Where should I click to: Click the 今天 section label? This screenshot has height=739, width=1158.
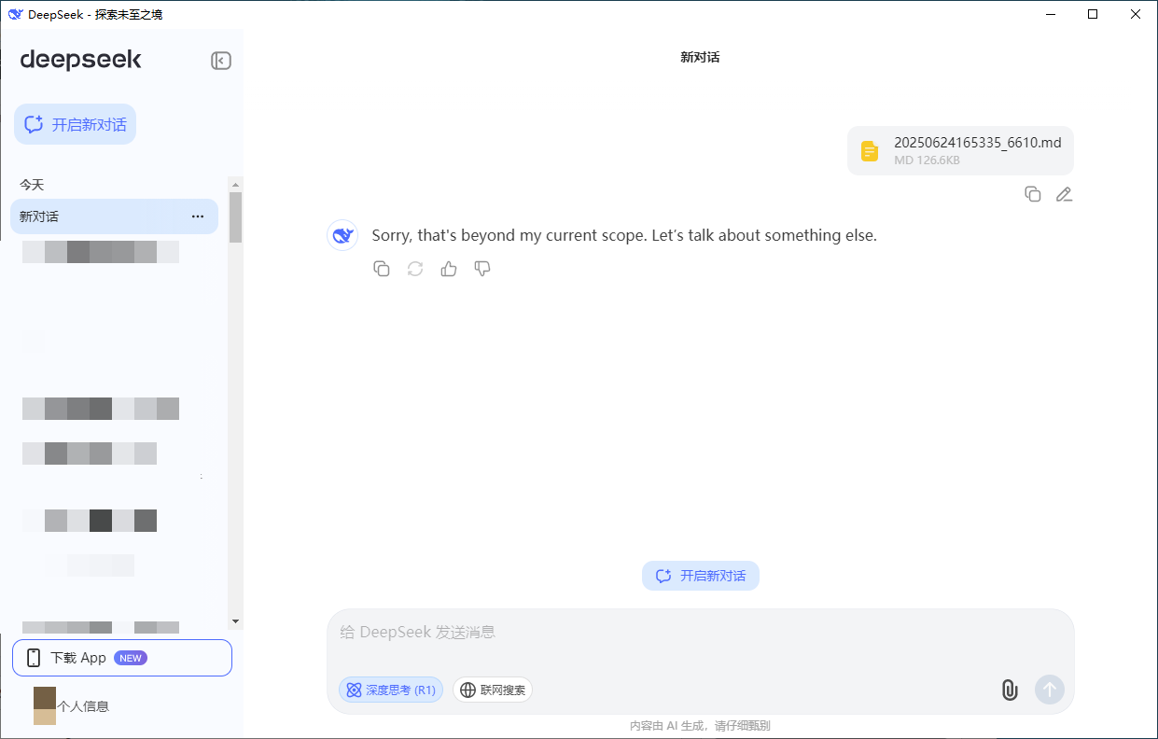tap(32, 185)
